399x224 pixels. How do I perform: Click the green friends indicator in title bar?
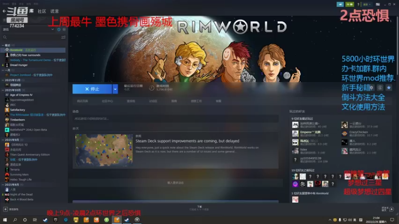coord(350,4)
